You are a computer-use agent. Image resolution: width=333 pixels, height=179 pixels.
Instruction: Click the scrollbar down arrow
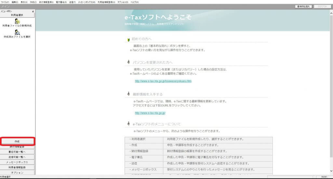click(x=331, y=171)
